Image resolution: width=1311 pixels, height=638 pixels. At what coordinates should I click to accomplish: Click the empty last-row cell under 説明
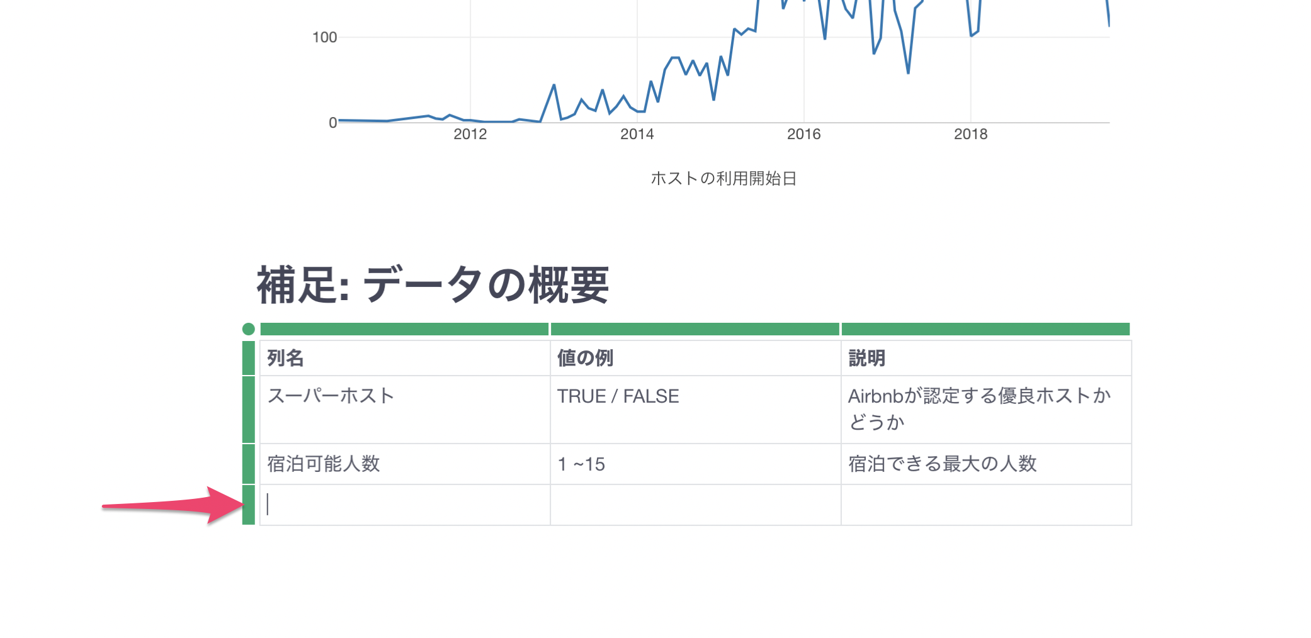coord(986,505)
